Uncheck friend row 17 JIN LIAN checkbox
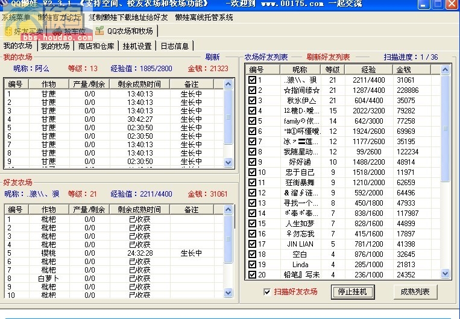Viewport: 460px width, 319px height. pos(252,244)
